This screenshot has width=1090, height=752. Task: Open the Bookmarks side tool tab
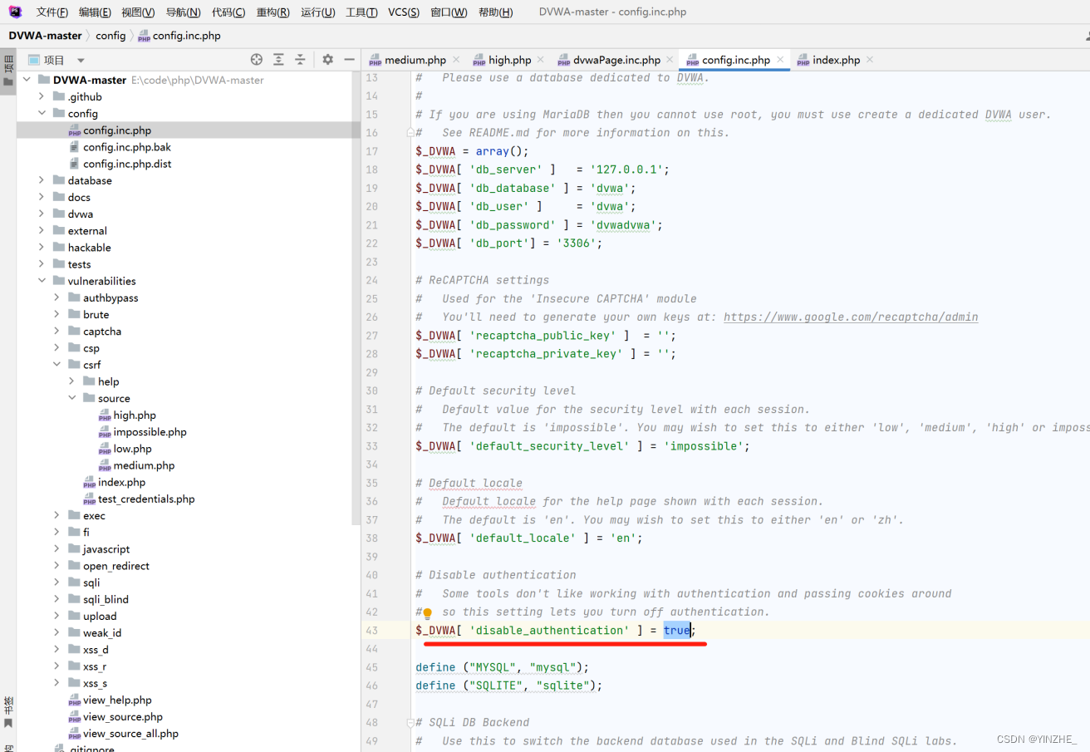(x=8, y=711)
